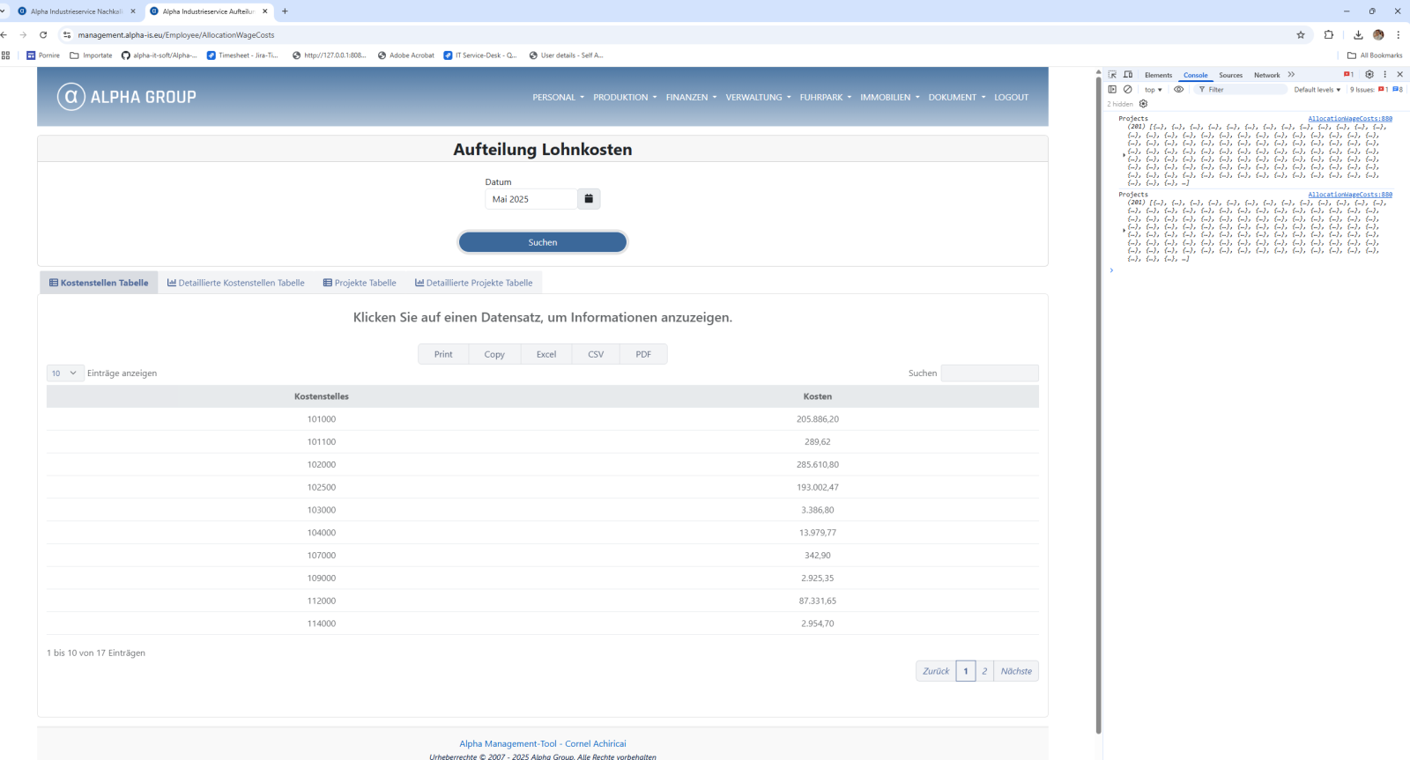Open console settings gear next to '2 hidden'
This screenshot has height=760, width=1410.
1143,104
